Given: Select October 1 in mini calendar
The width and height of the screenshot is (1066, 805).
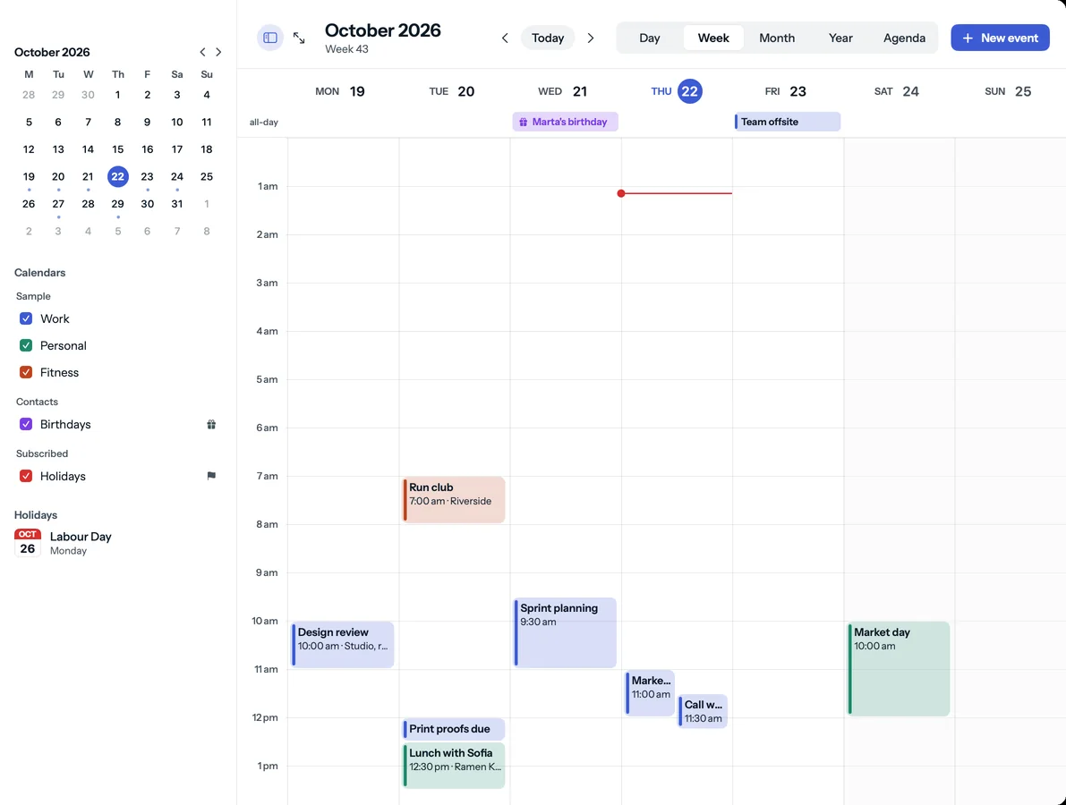Looking at the screenshot, I should 117,95.
